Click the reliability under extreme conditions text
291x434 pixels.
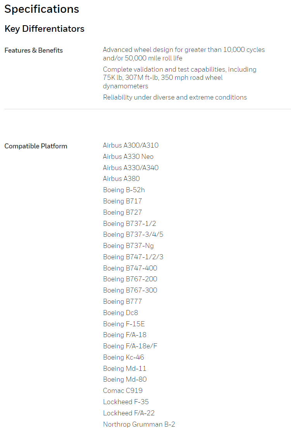pos(175,97)
